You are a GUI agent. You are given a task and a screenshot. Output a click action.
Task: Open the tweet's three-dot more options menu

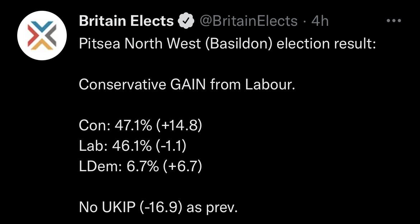click(394, 20)
